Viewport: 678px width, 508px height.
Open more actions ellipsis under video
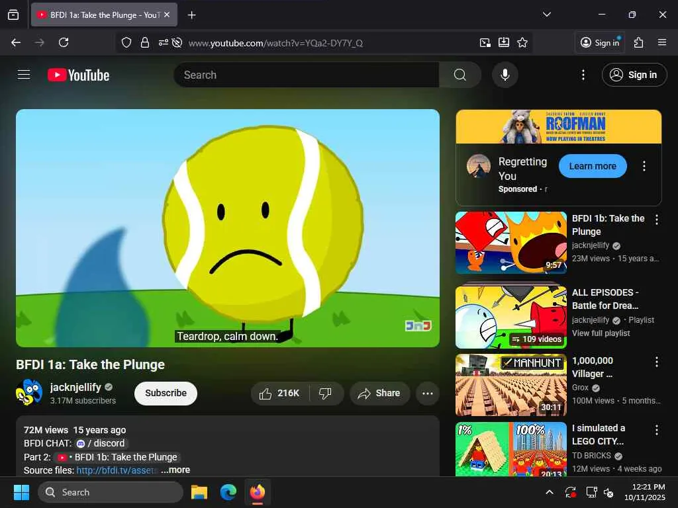point(428,393)
